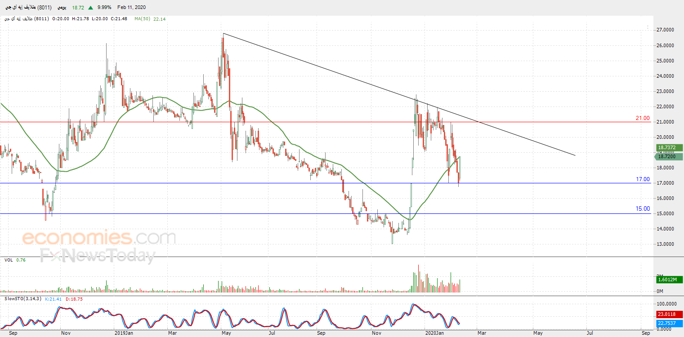The image size is (684, 337).
Task: Click the open value O:20.00
Action: point(61,19)
